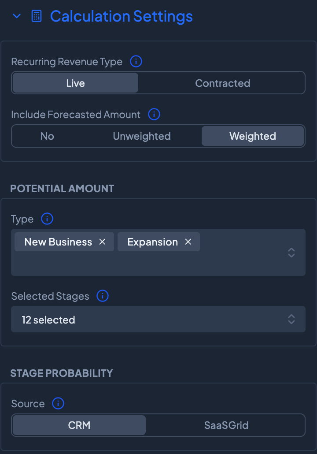Click info icon next to Recurring Revenue Type
317x454 pixels.
(x=136, y=62)
